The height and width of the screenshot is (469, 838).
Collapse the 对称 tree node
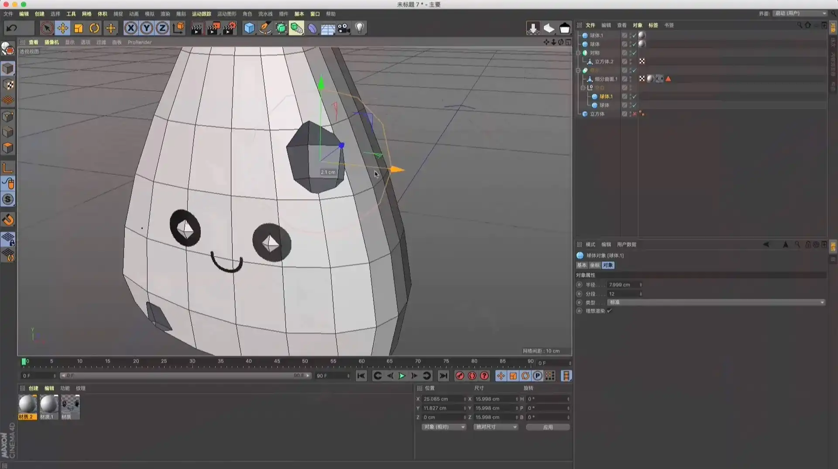(578, 53)
